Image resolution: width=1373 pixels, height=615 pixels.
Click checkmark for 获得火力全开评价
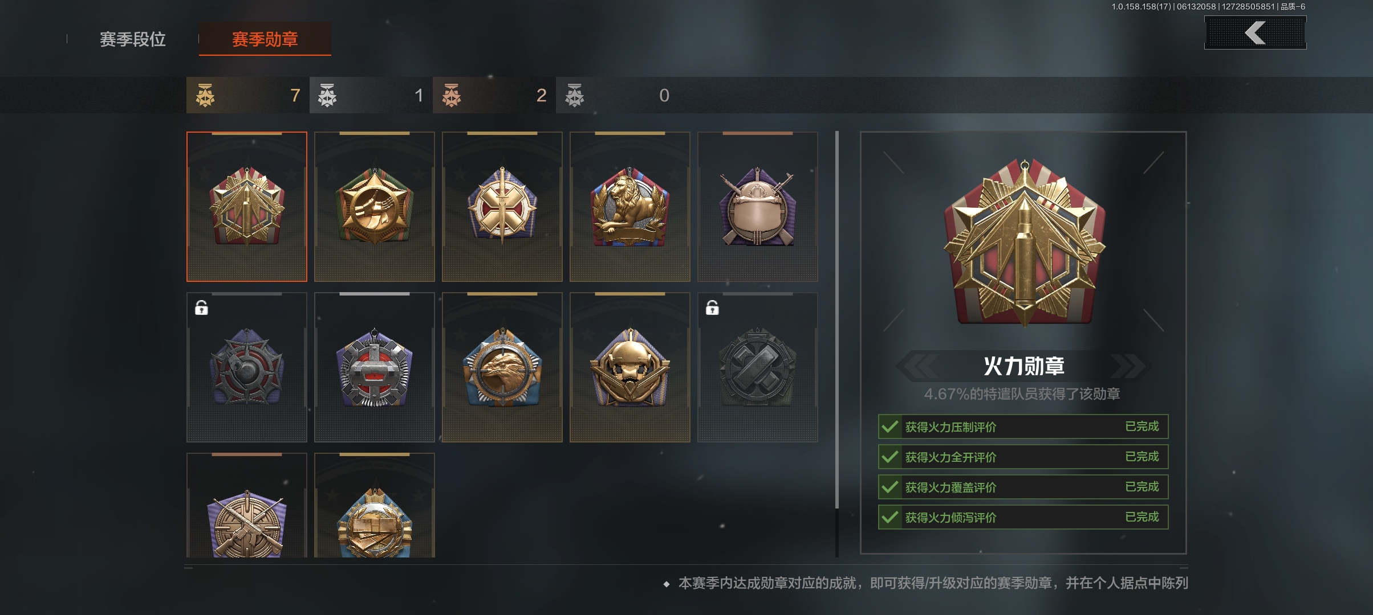pos(889,457)
